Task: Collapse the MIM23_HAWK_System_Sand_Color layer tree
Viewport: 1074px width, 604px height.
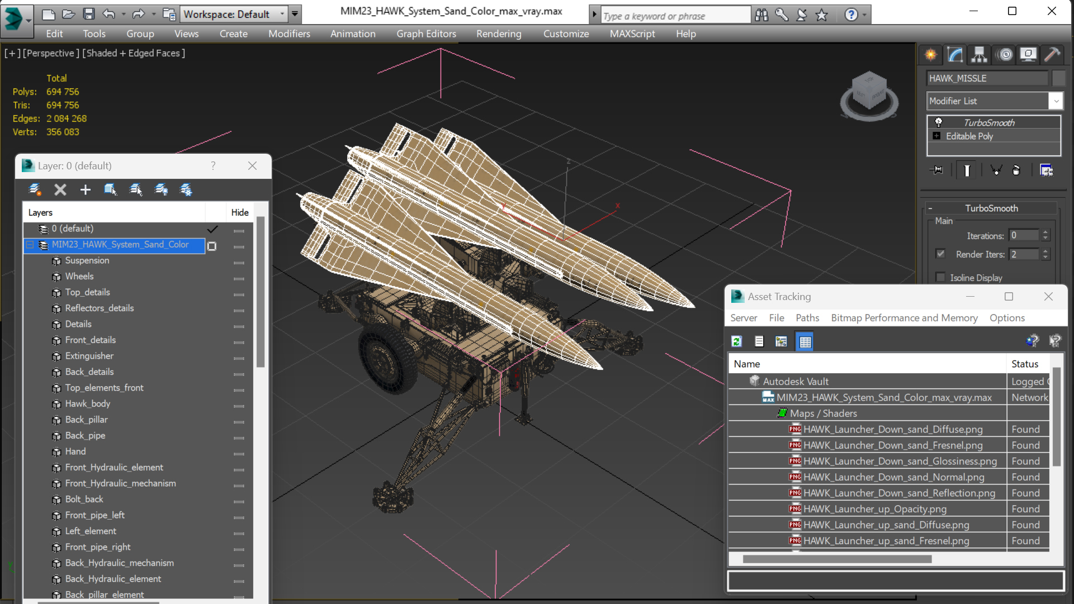Action: click(30, 245)
